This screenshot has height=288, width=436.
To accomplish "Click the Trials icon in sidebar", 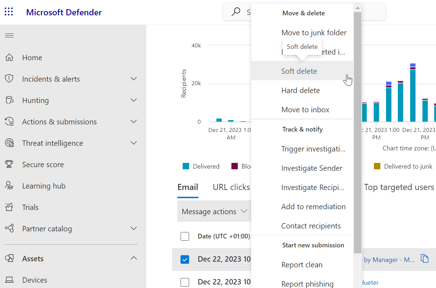I will click(x=9, y=207).
